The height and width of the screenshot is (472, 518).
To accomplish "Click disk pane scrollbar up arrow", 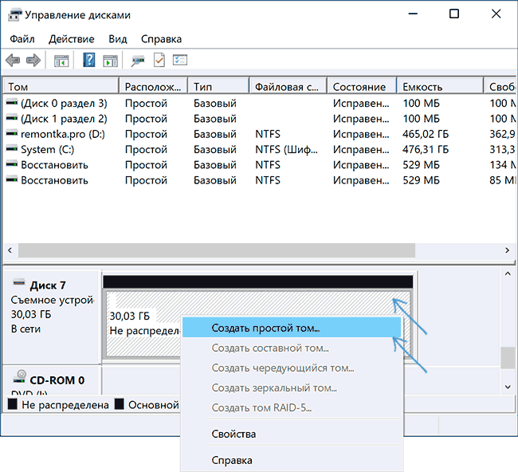I will click(x=508, y=273).
